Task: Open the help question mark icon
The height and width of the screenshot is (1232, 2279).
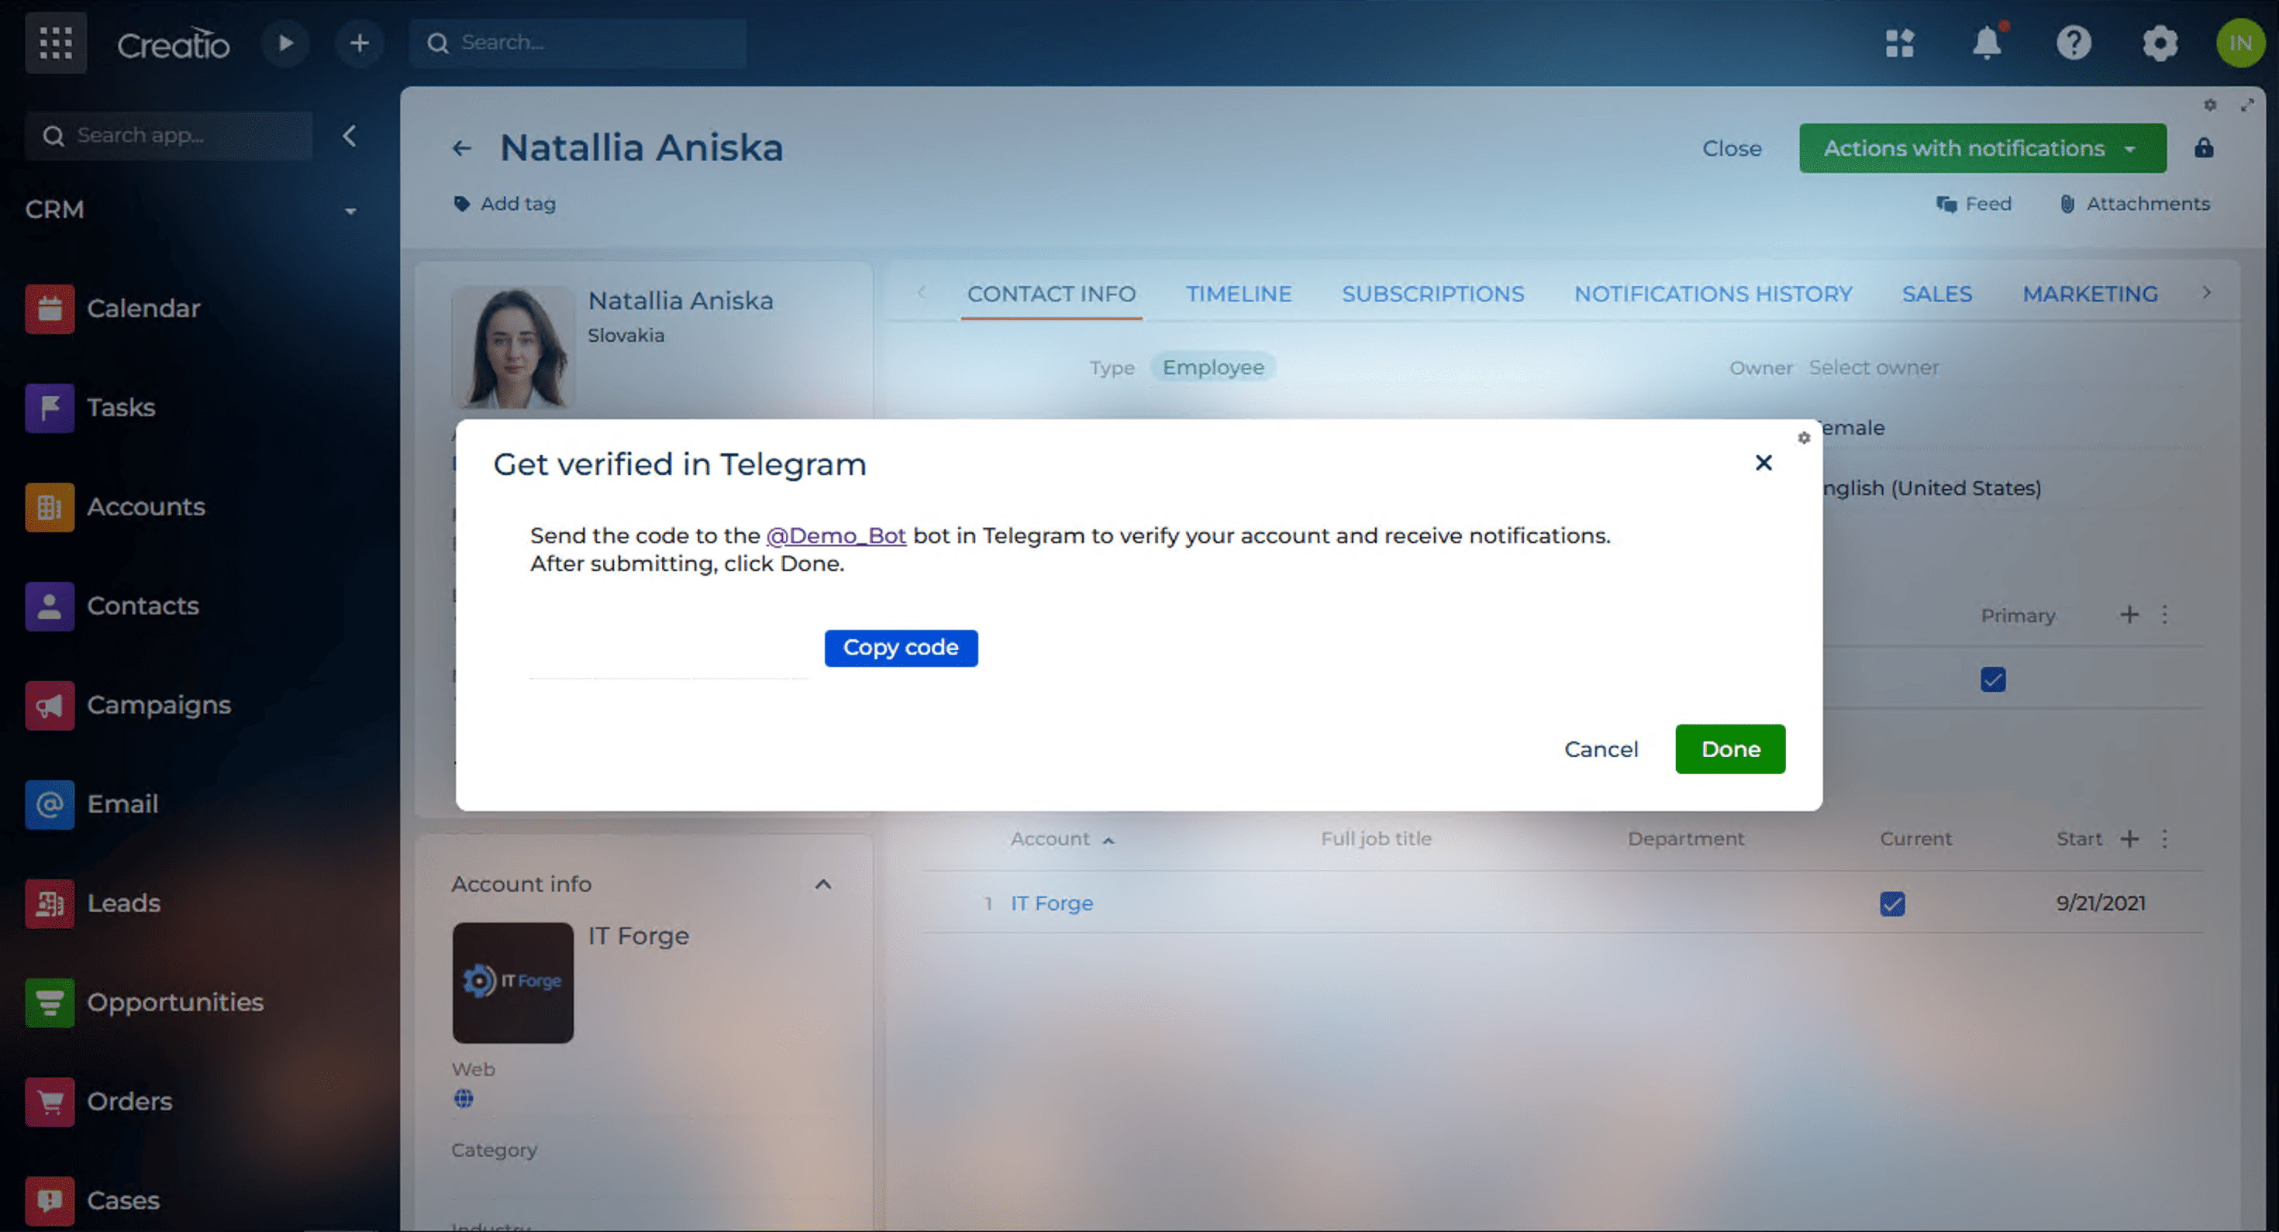Action: 2073,43
